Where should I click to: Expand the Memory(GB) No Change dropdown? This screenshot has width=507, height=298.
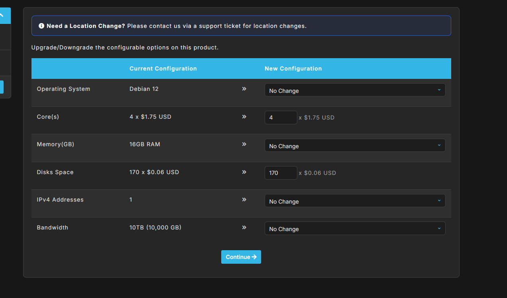[x=355, y=145]
